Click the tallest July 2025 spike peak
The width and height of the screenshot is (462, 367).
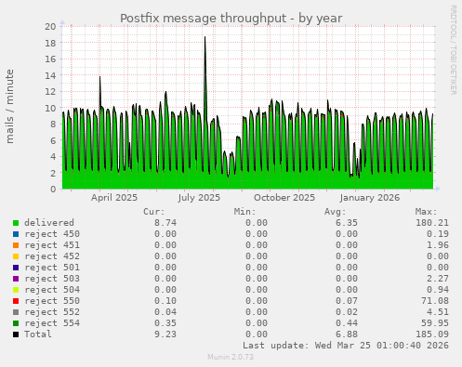click(x=205, y=37)
